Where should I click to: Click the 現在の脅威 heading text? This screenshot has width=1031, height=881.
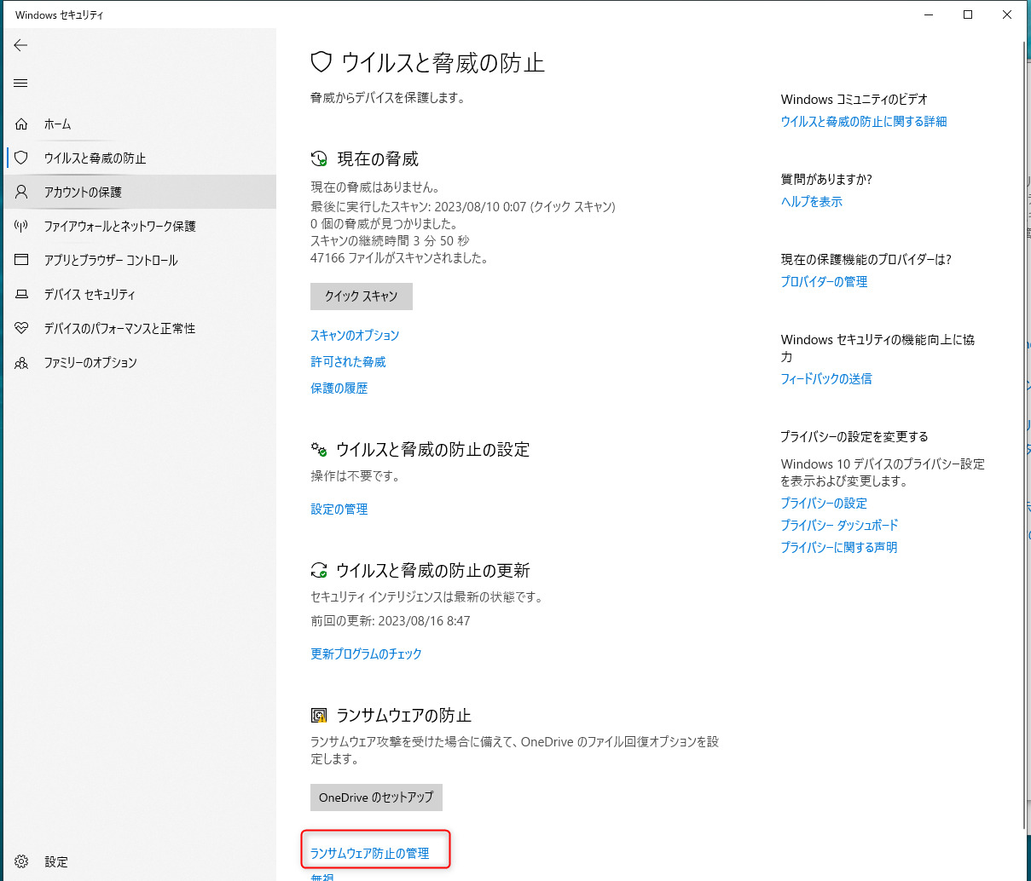[x=378, y=159]
